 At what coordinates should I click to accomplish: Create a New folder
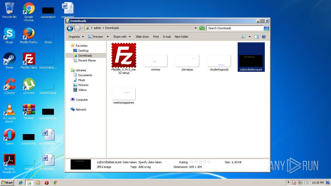182,37
